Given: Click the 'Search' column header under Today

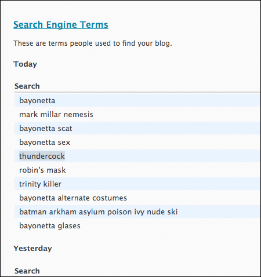Looking at the screenshot, I should click(x=27, y=86).
